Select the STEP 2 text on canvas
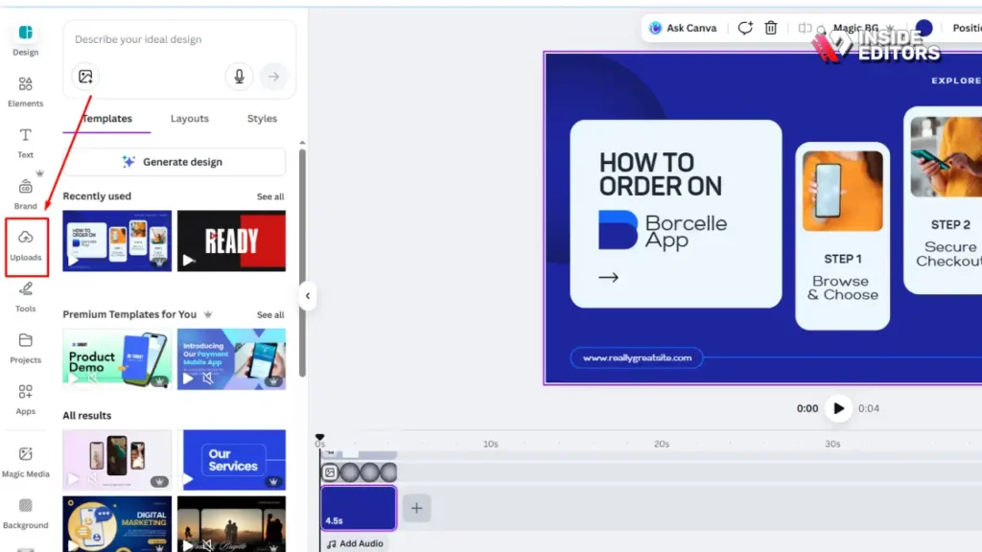This screenshot has height=552, width=982. (950, 224)
